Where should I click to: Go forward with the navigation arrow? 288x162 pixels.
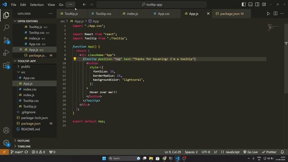(x=91, y=4)
